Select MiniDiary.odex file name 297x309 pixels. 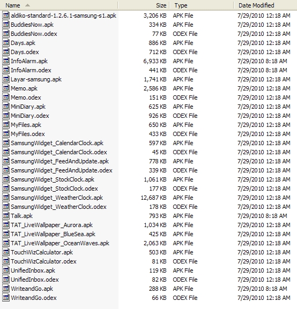point(30,116)
